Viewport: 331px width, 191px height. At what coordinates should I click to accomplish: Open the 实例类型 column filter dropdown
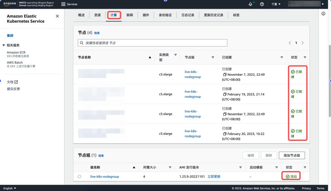point(176,55)
